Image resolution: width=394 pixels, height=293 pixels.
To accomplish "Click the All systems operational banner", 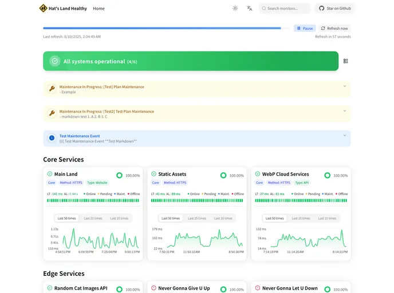I will [x=191, y=61].
